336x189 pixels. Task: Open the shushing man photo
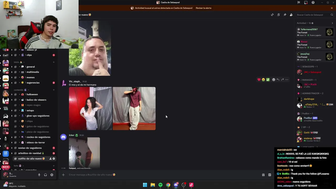[90, 48]
